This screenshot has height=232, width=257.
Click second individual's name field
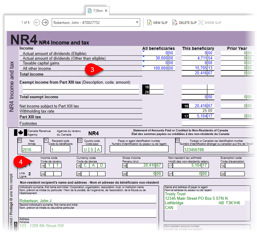pyautogui.click(x=88, y=213)
